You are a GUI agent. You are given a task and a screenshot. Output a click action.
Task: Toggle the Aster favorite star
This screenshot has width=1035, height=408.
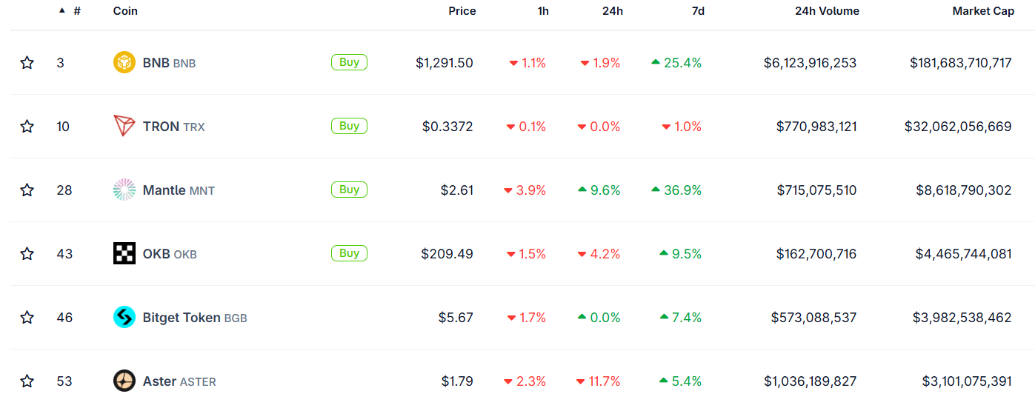click(x=27, y=381)
